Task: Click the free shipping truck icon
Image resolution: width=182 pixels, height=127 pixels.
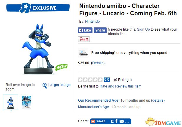Action: click(x=83, y=53)
